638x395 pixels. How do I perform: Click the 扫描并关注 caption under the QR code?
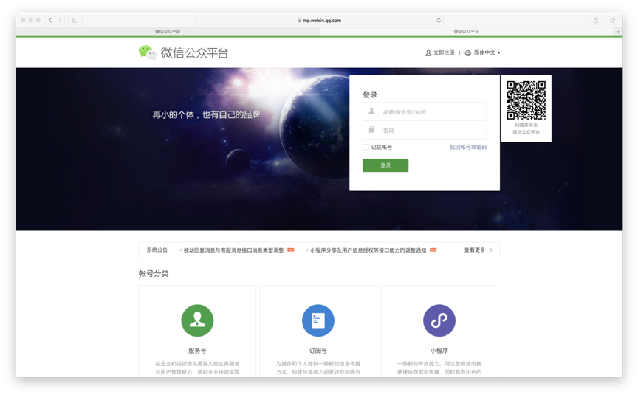point(526,125)
